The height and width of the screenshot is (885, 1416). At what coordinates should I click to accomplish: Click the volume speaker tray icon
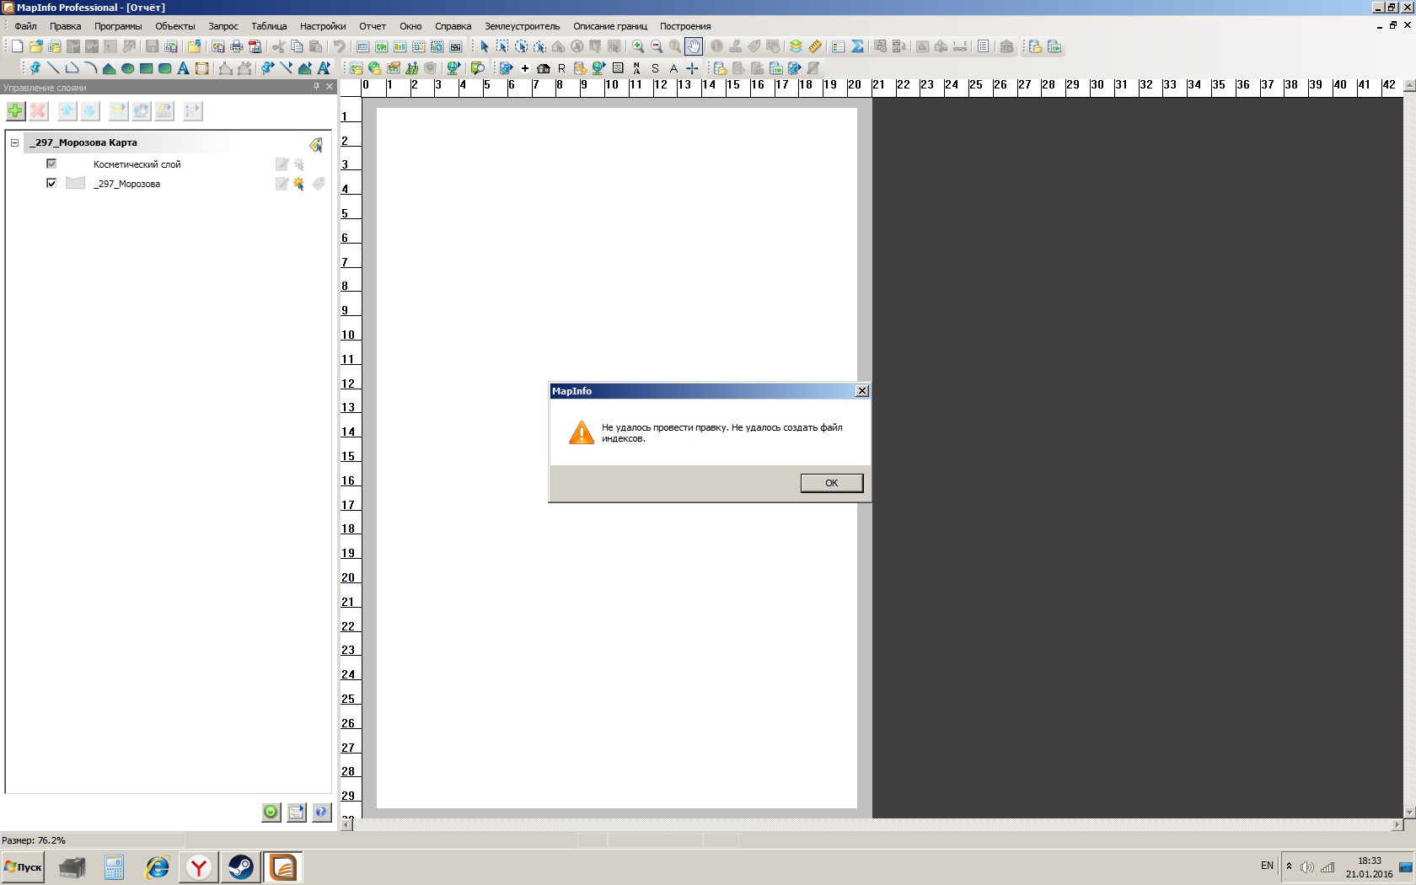point(1306,866)
